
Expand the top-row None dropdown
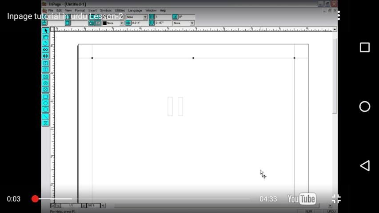[x=145, y=17]
